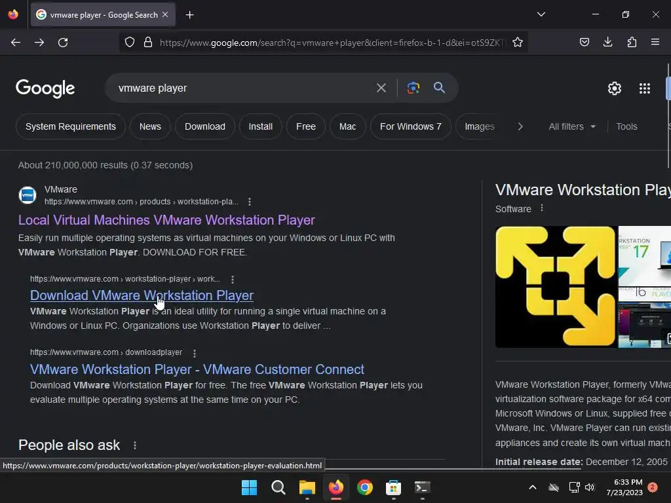This screenshot has width=671, height=503.
Task: Open the Firefox application menu
Action: (x=655, y=42)
